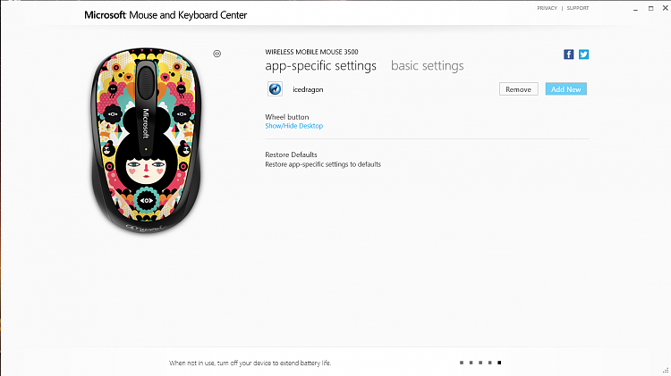The image size is (671, 376).
Task: Open the SUPPORT link at the top
Action: pyautogui.click(x=578, y=8)
